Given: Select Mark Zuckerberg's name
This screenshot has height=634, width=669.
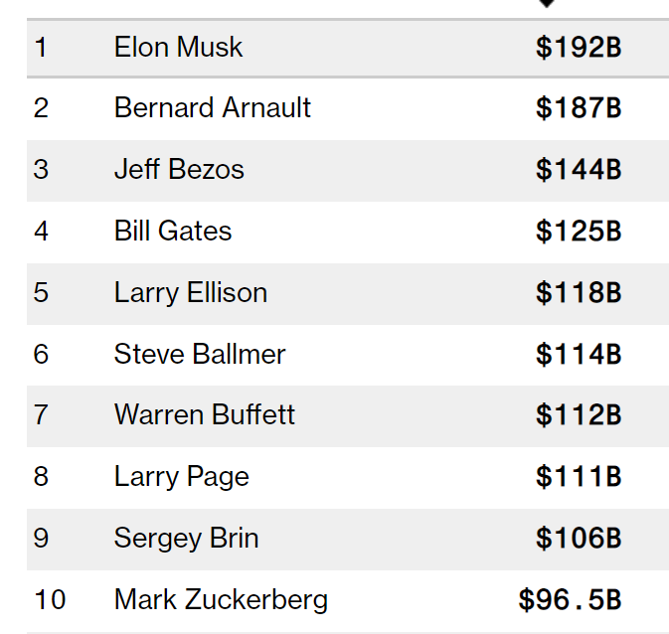Looking at the screenshot, I should pos(221,599).
